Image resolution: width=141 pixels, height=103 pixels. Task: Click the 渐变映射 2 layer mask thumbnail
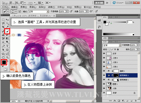(x=116, y=75)
